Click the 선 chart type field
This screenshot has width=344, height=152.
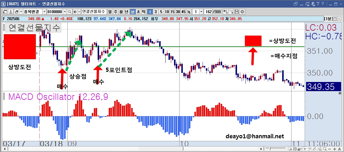pyautogui.click(x=17, y=12)
